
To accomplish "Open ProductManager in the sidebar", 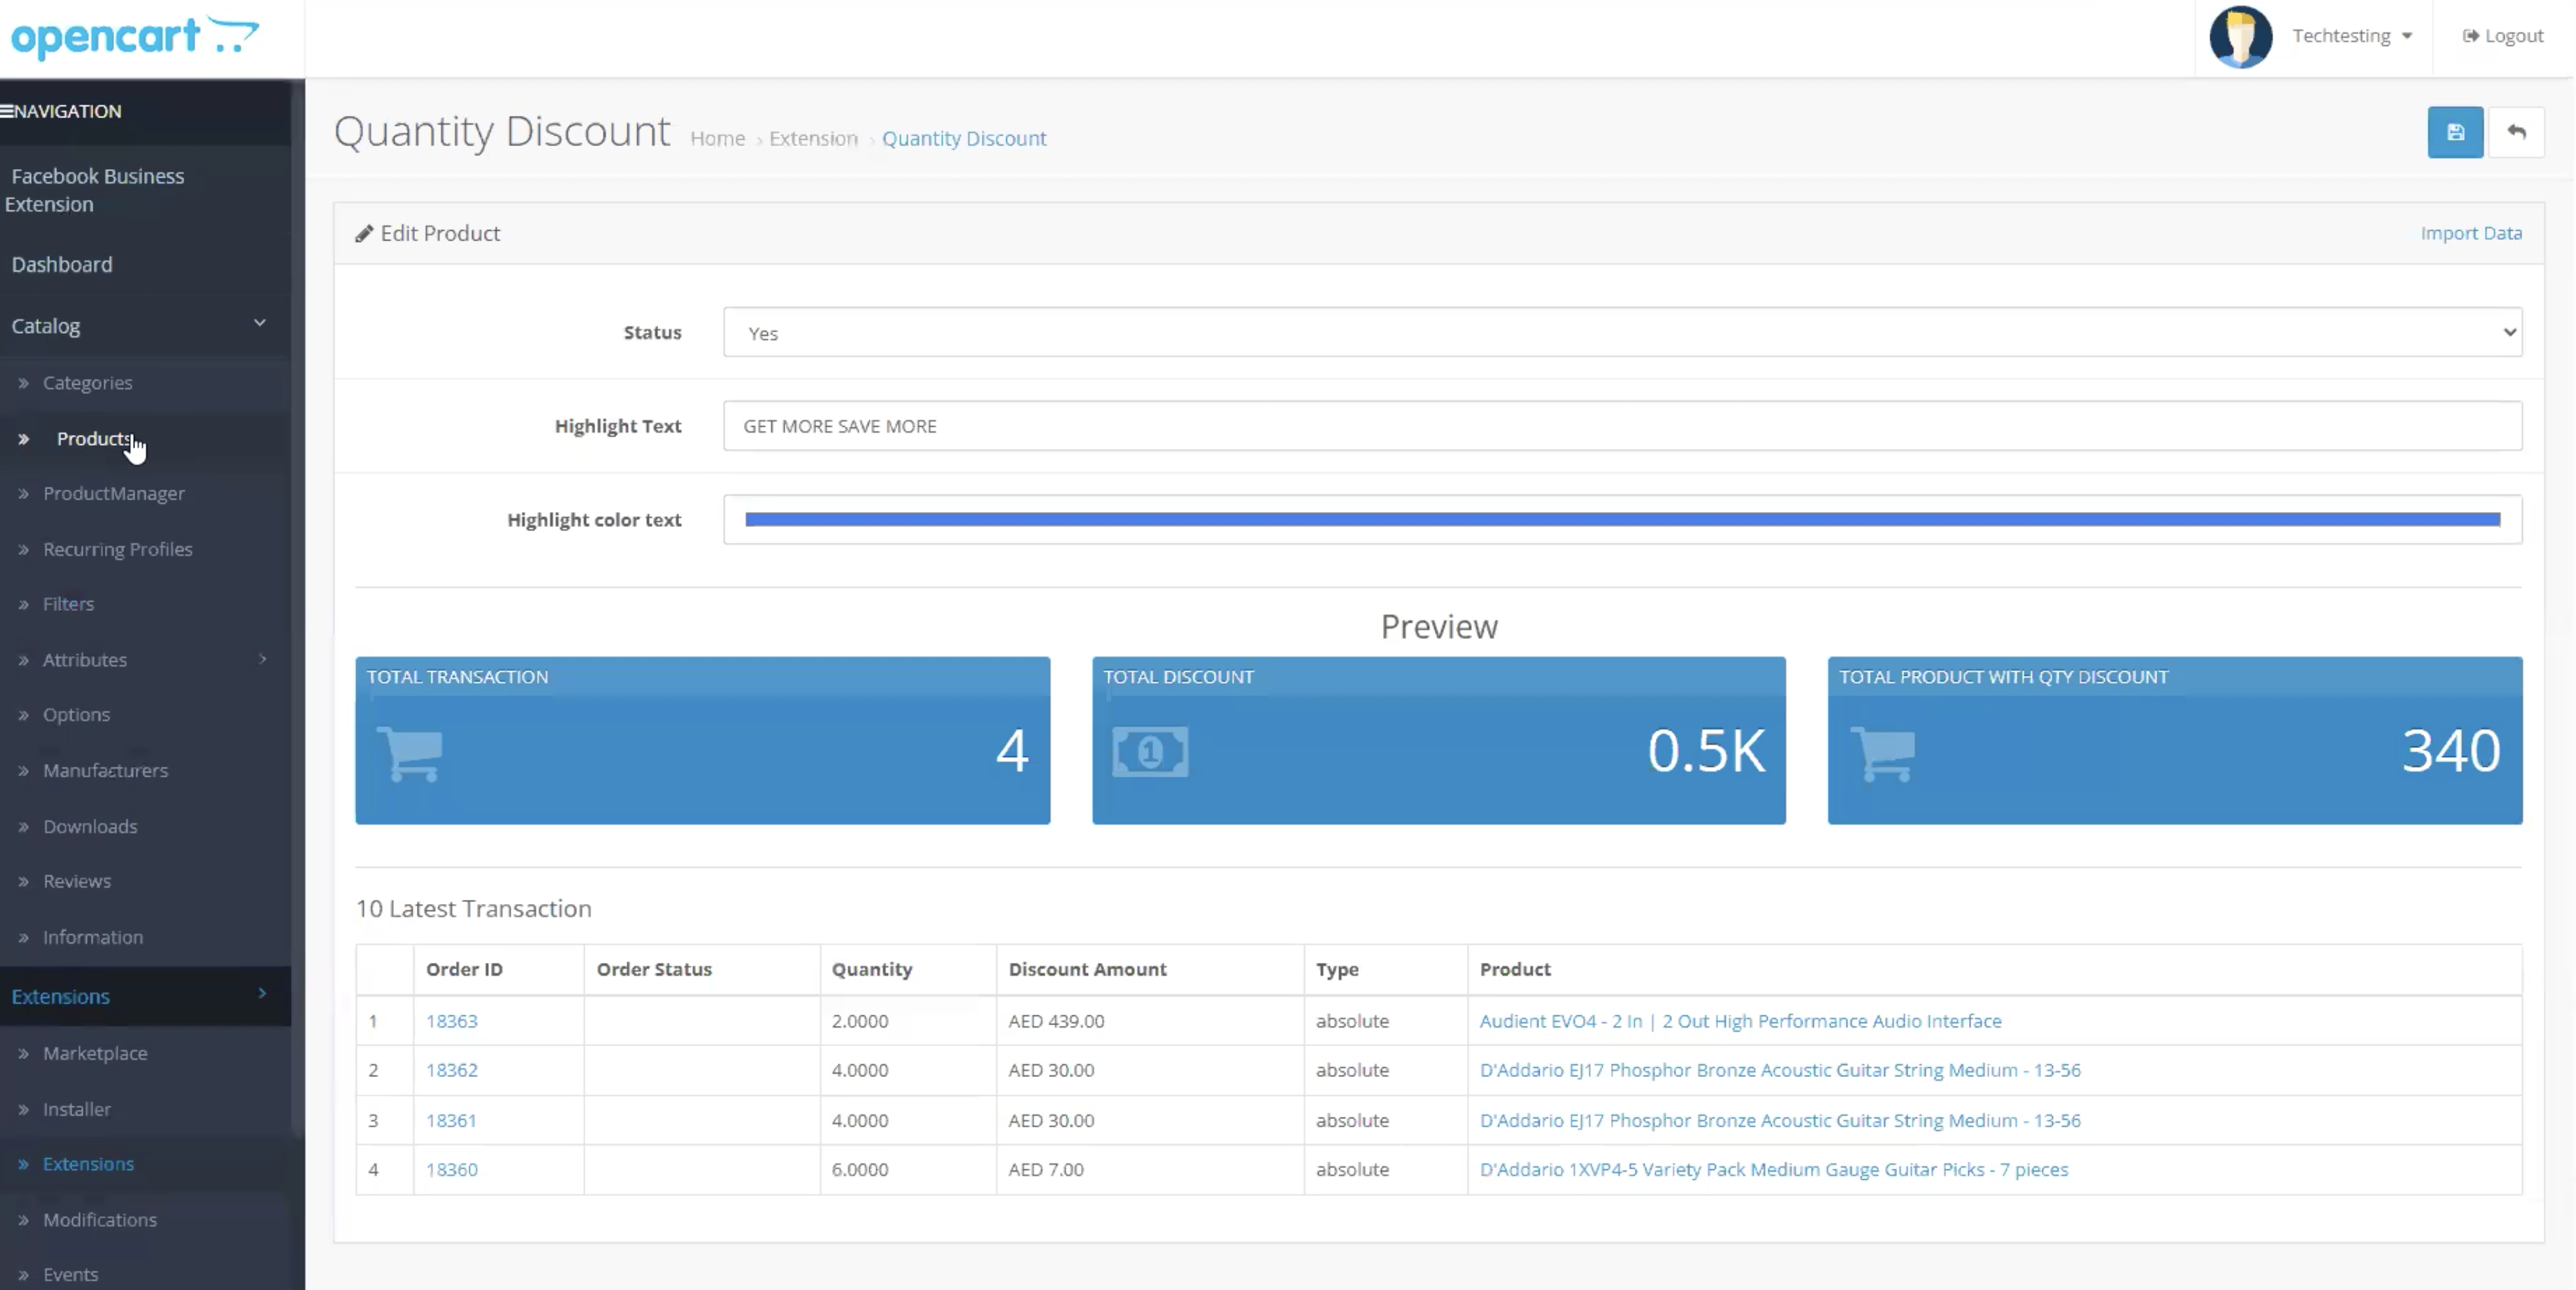I will tap(113, 493).
